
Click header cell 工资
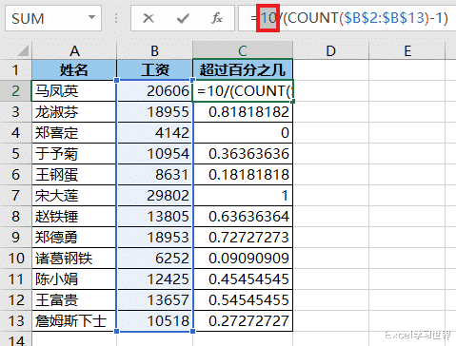(x=154, y=69)
